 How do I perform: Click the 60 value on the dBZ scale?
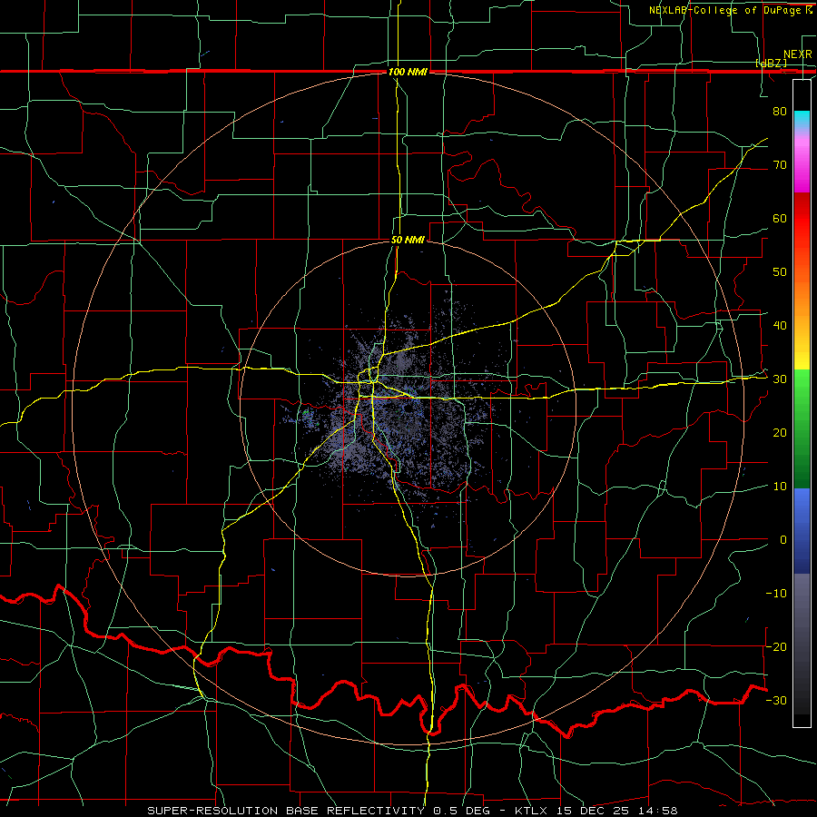[780, 218]
